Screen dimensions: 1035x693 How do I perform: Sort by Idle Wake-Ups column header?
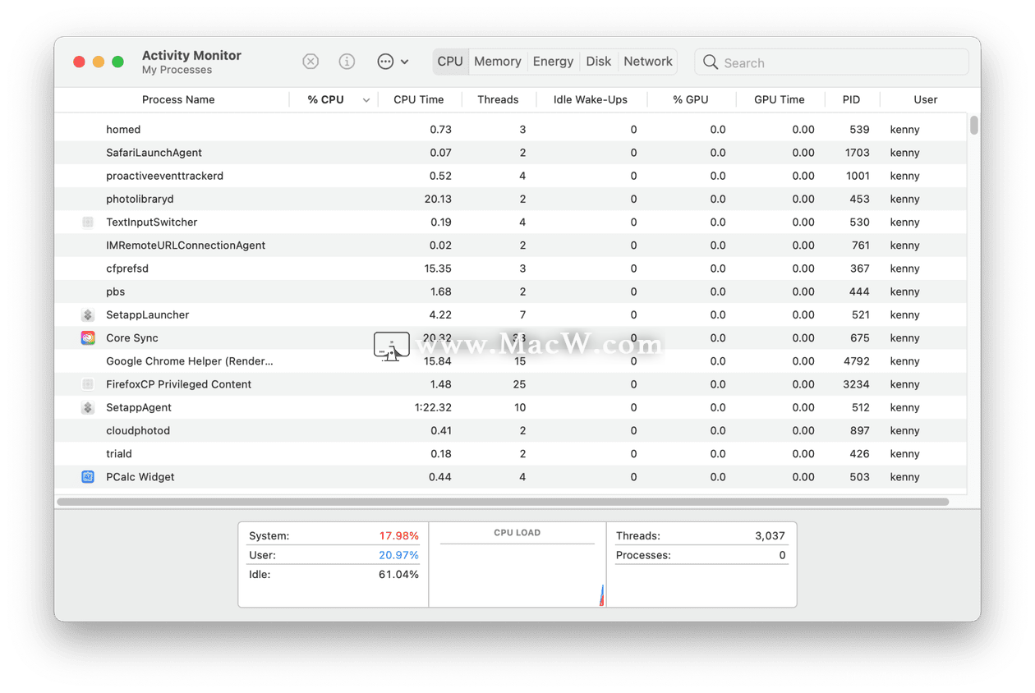point(591,100)
